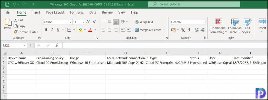Image resolution: width=268 pixels, height=100 pixels.
Task: Click the Increase Indent icon
Action: 129,30
